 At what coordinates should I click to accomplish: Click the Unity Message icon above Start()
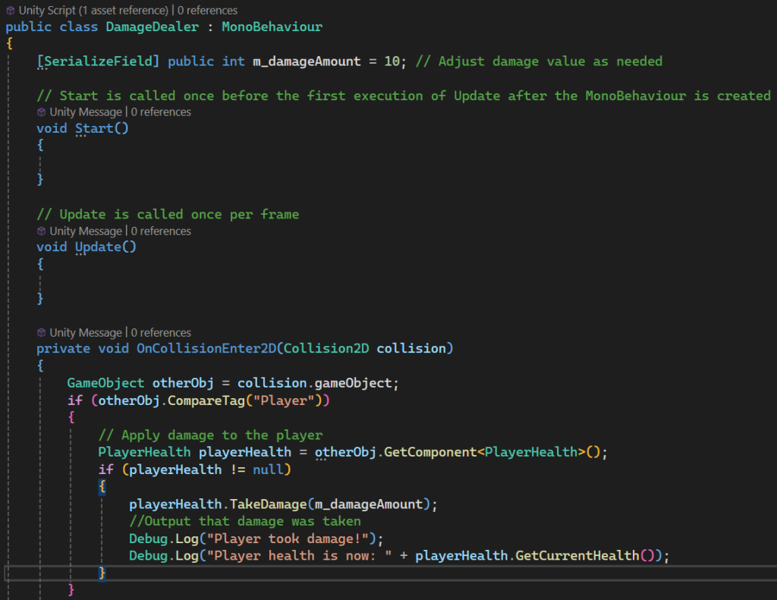pos(42,112)
